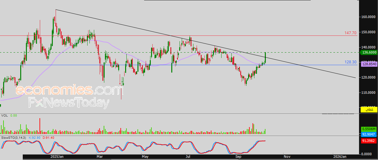Click the Jul marker on time axis
This screenshot has width=378, height=160.
[x=188, y=157]
